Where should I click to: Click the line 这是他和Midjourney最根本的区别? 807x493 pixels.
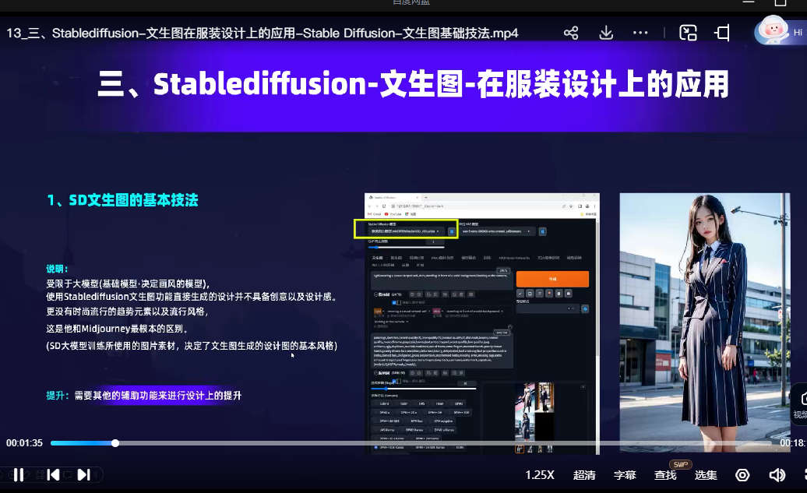(x=117, y=329)
